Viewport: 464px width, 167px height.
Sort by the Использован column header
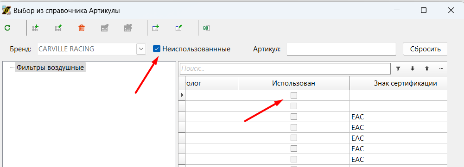(x=294, y=83)
